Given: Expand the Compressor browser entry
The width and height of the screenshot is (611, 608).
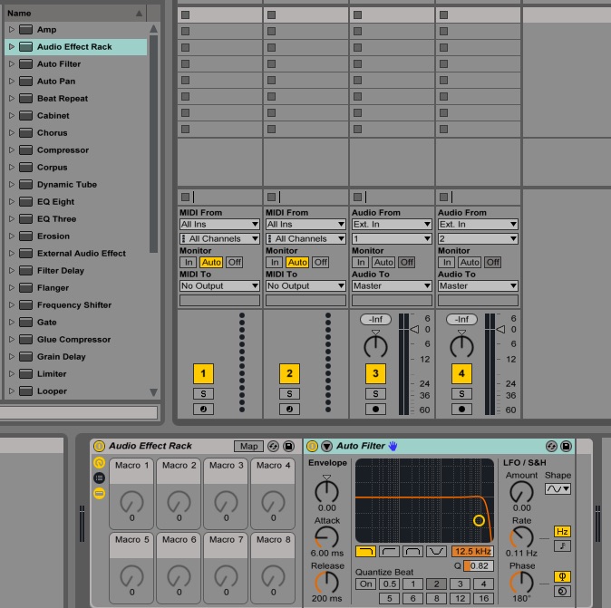Looking at the screenshot, I should tap(11, 150).
